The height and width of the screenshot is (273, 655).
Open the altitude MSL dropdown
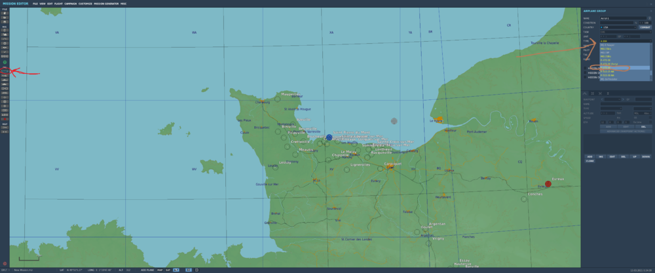pyautogui.click(x=643, y=113)
